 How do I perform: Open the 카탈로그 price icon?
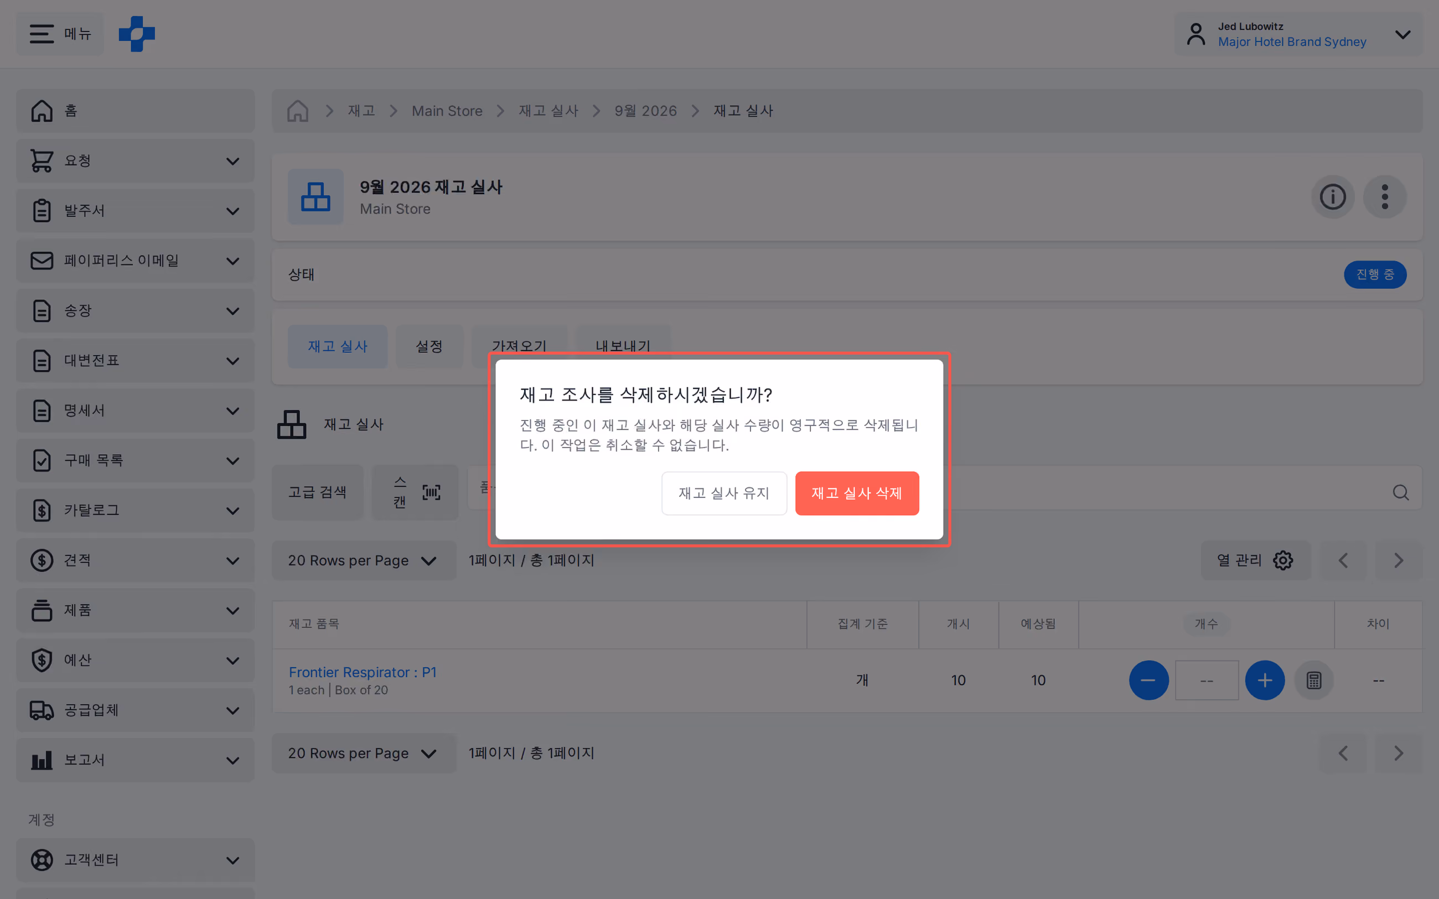42,510
